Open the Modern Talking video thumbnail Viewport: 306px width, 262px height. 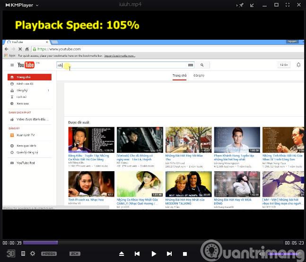point(189,184)
